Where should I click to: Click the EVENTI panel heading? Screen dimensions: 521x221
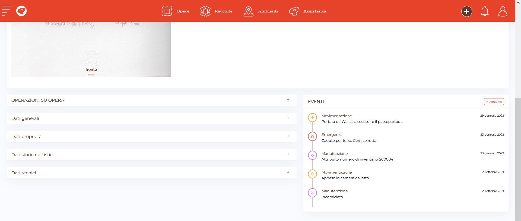pos(316,102)
